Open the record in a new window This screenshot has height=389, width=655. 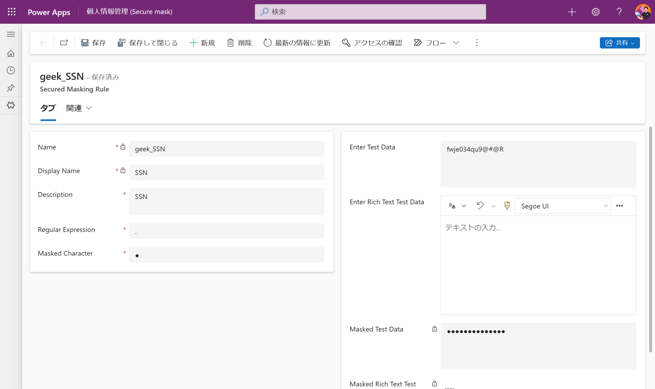pos(64,43)
